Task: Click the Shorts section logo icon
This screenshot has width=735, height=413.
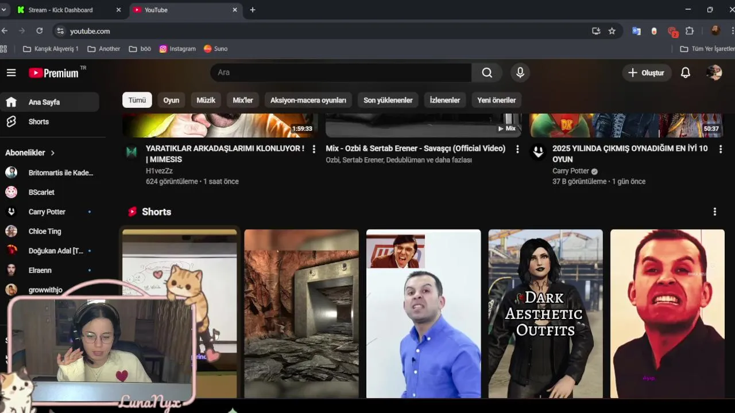Action: 133,212
